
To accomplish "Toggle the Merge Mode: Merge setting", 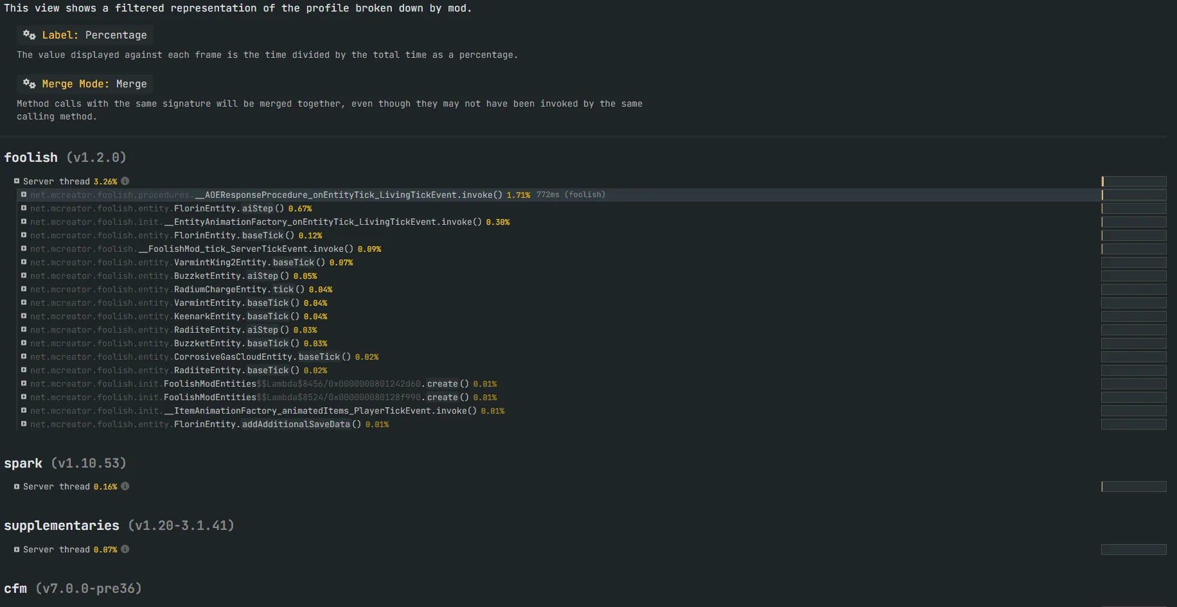I will click(94, 84).
